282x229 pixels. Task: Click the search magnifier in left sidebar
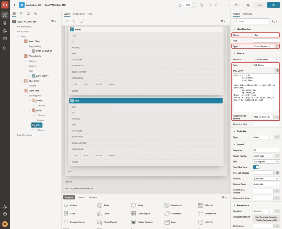click(5, 48)
